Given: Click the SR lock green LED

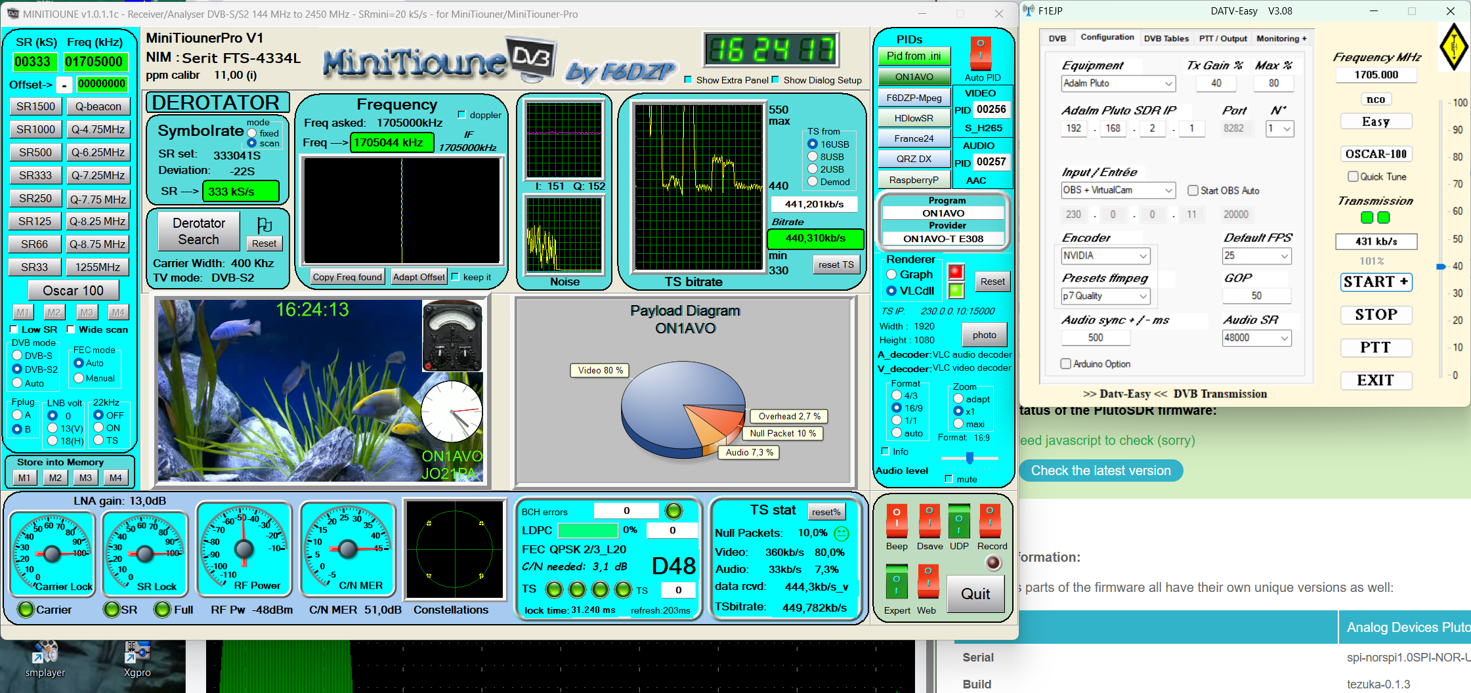Looking at the screenshot, I should pos(112,610).
